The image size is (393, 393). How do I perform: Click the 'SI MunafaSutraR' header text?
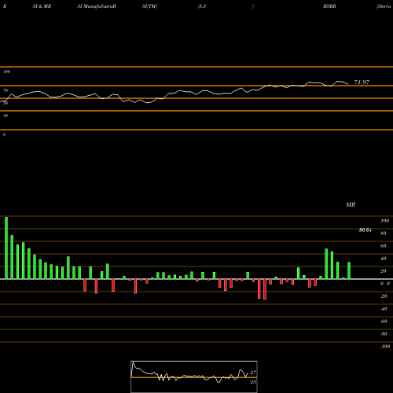[97, 6]
